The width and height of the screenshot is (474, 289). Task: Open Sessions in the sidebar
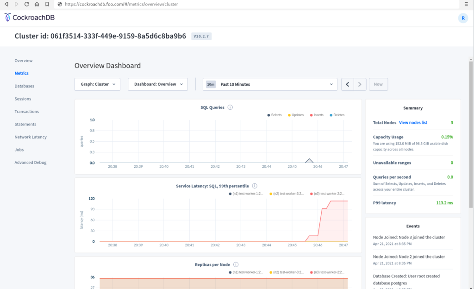pos(23,99)
